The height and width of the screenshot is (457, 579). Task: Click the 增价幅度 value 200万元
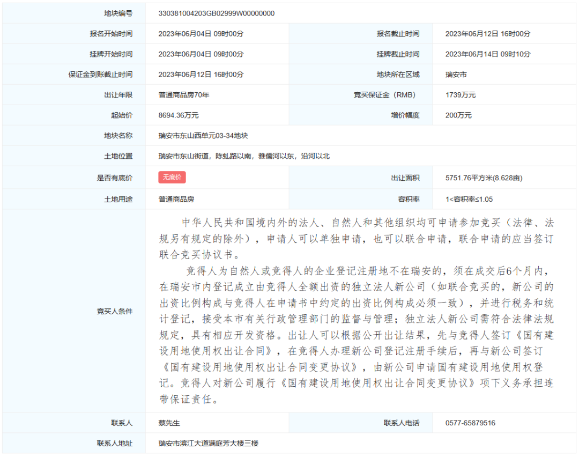coord(458,115)
